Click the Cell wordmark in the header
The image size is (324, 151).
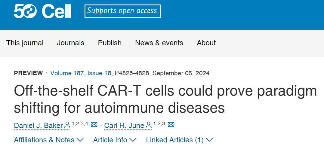(x=57, y=11)
